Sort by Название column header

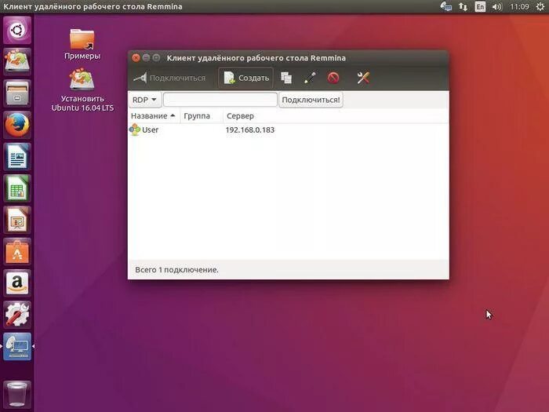click(154, 116)
